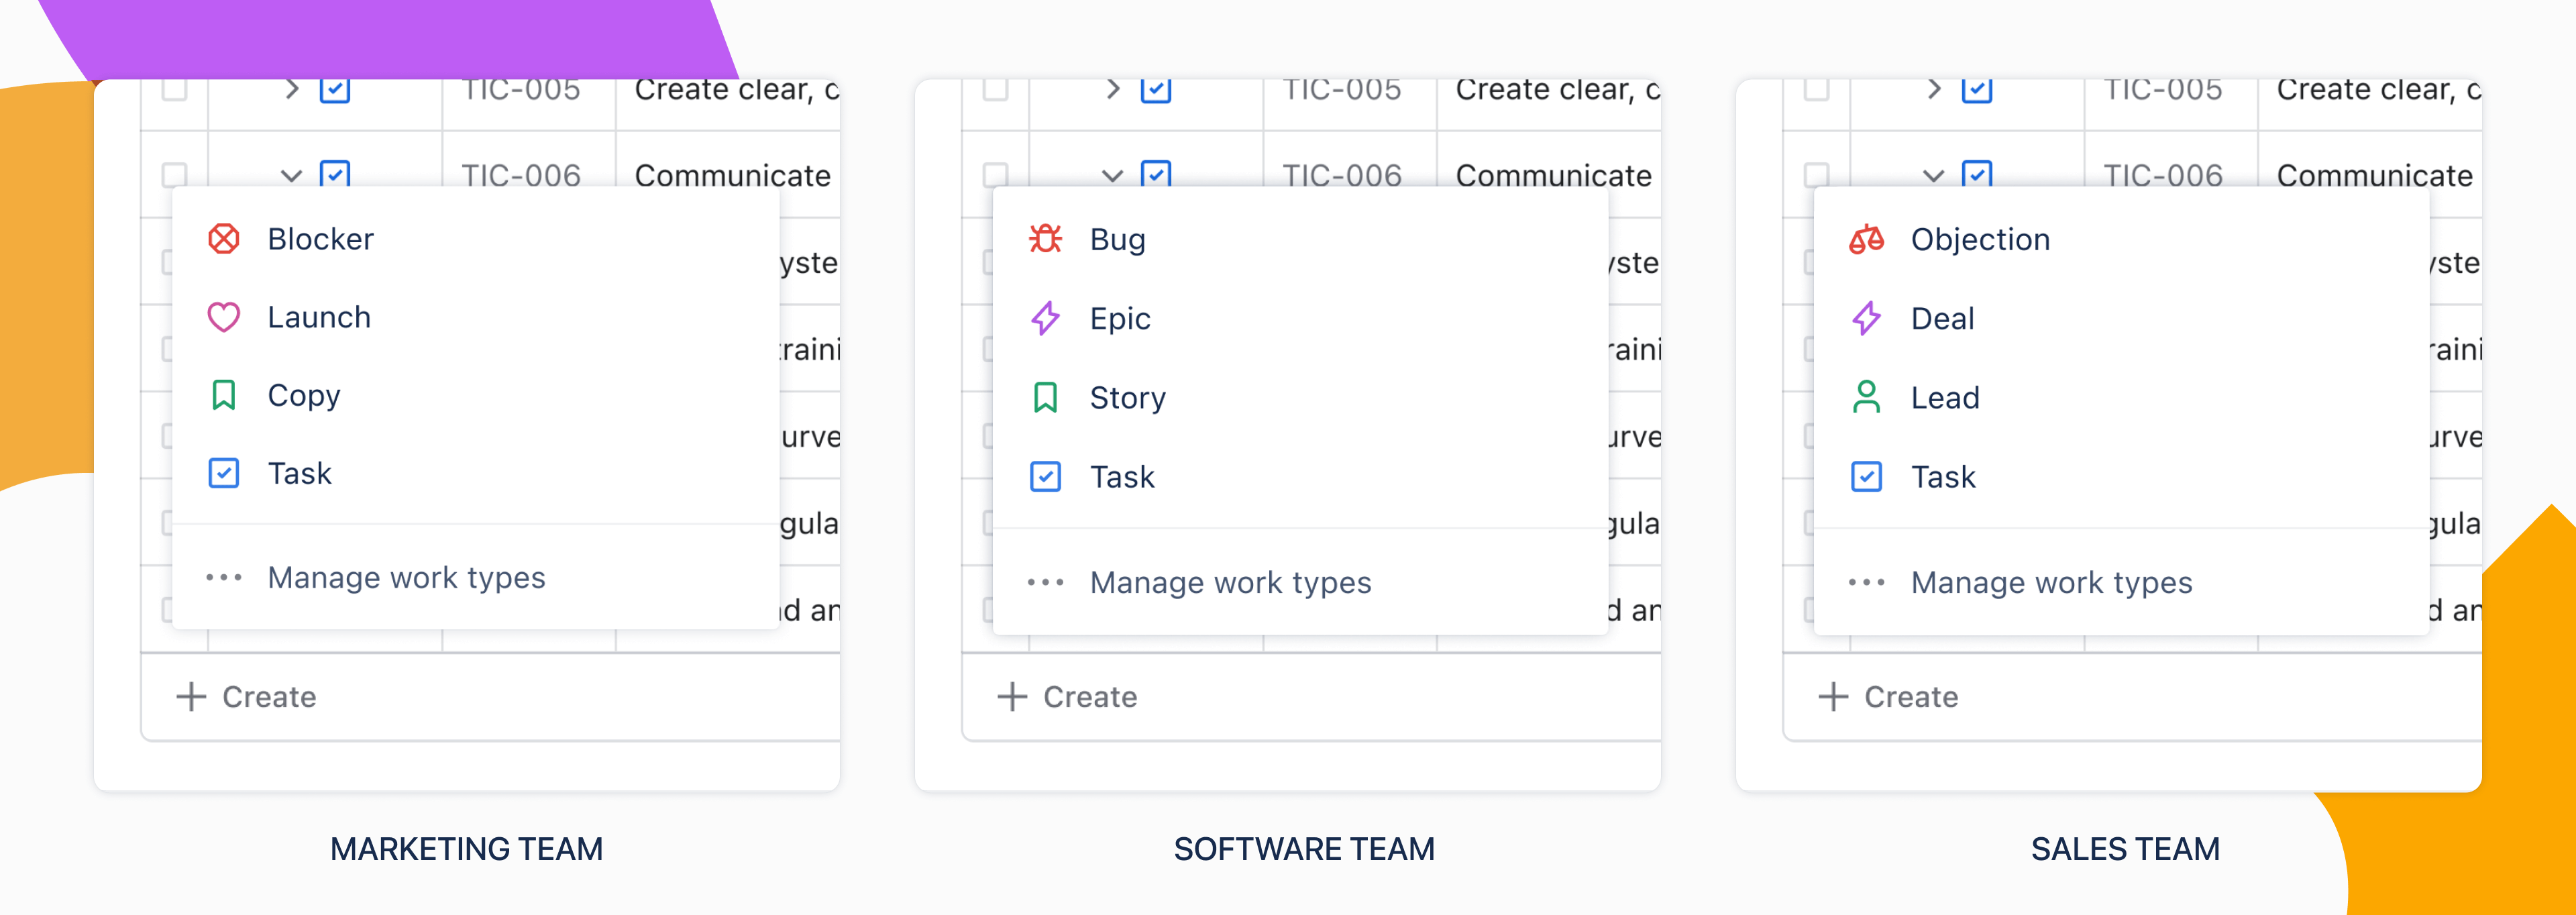Click the Task icon in Sales team menu

[x=1866, y=476]
